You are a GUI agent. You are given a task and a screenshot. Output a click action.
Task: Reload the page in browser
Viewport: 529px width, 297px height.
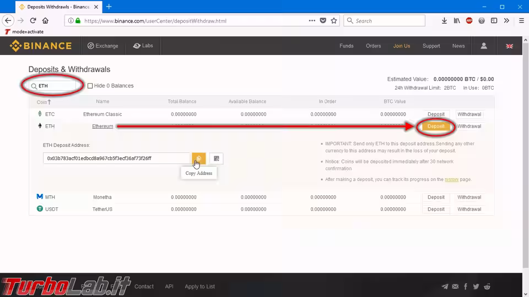point(33,20)
